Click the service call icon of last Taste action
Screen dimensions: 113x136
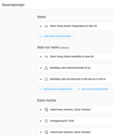pyautogui.click(x=46, y=132)
